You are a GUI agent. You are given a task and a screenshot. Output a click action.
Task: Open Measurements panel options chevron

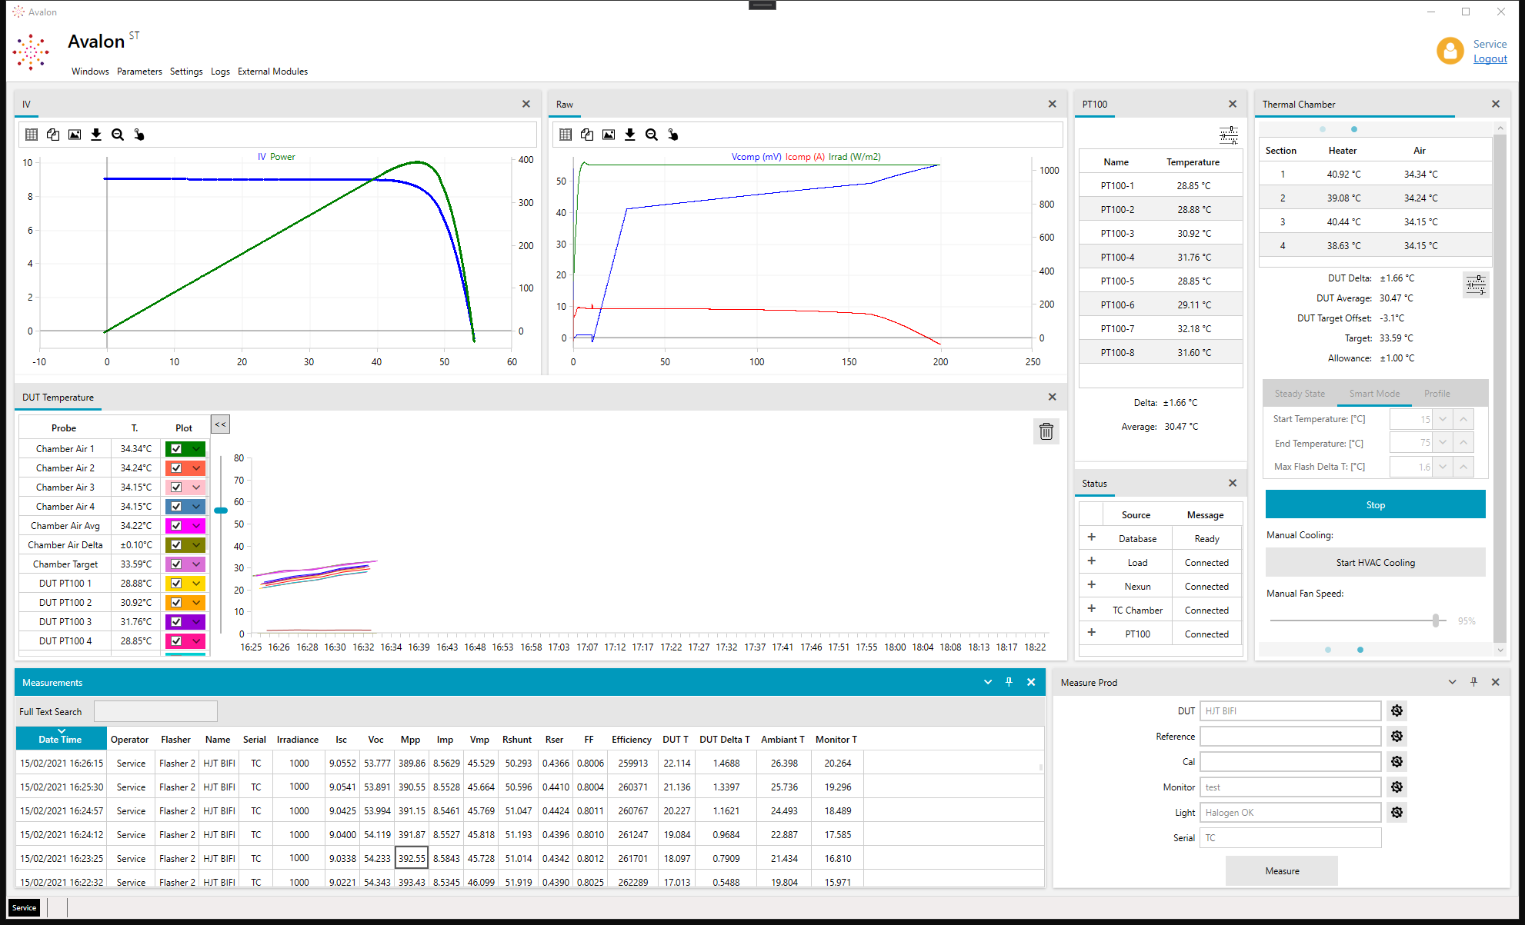pos(988,682)
